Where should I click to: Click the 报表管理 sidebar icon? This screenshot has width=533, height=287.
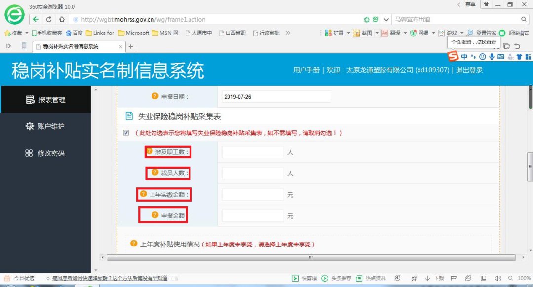30,99
